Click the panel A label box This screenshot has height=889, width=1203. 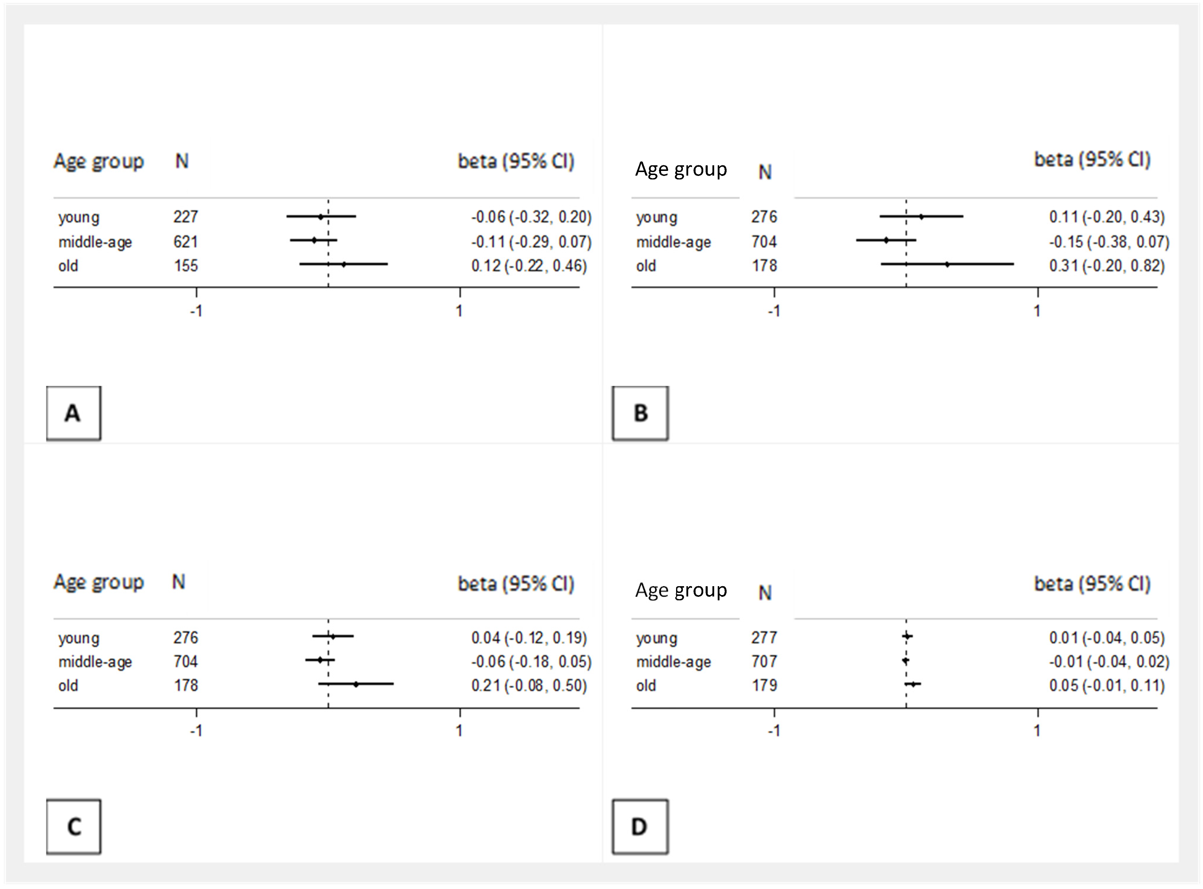point(73,413)
